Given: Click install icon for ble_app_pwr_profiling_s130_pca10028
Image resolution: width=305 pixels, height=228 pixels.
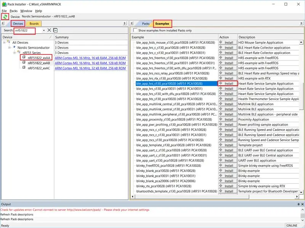Looking at the screenshot, I should [221, 124].
